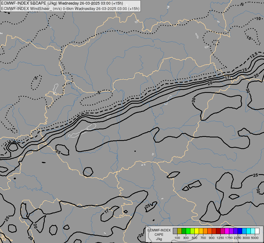Click the olive swatch in CAPE legend
This screenshot has width=264, height=243.
tap(180, 231)
